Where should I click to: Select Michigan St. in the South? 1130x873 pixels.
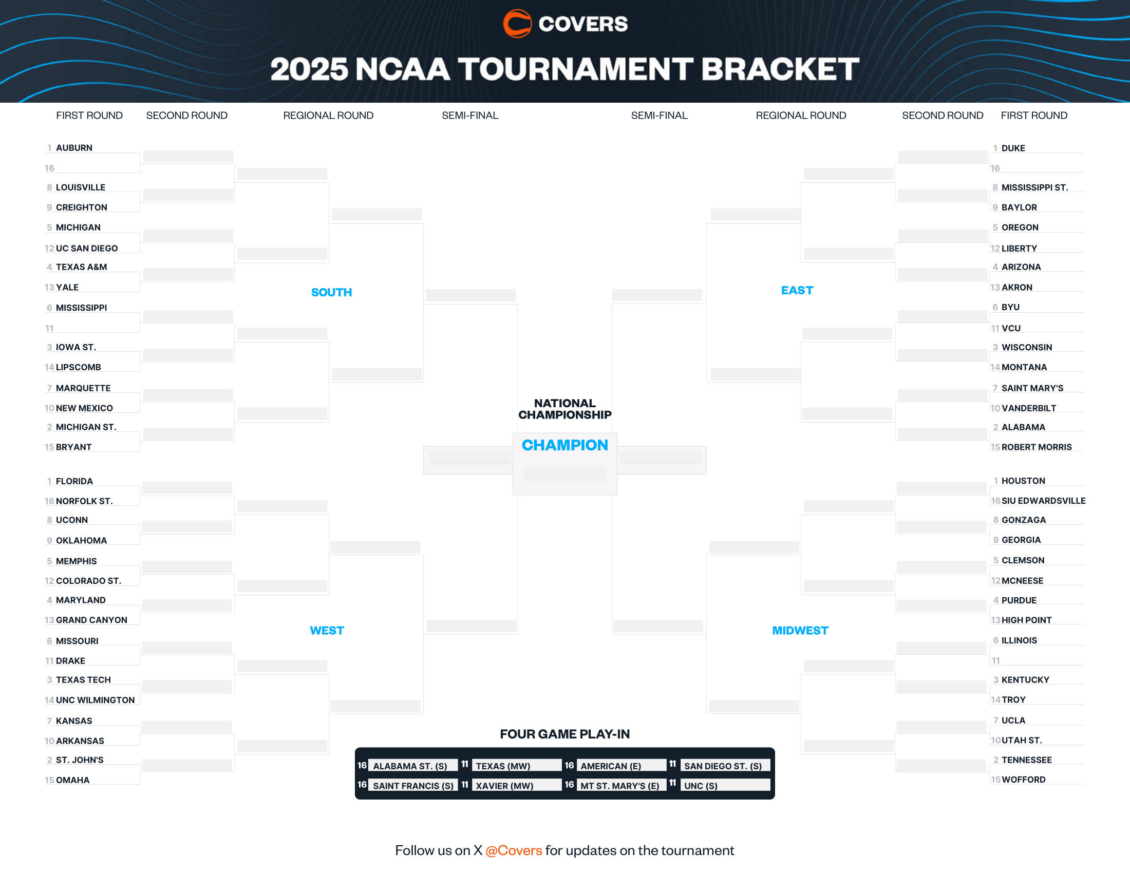(x=86, y=427)
